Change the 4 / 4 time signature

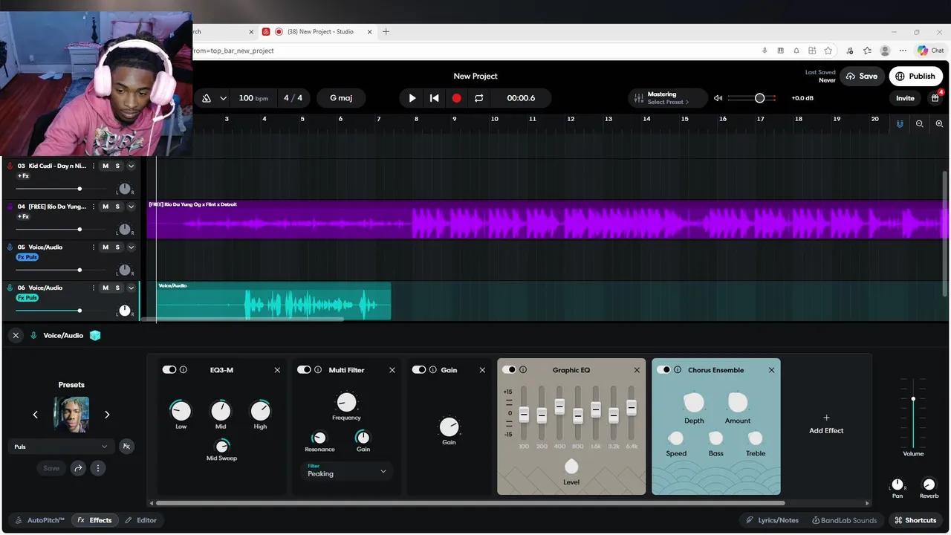click(x=293, y=98)
